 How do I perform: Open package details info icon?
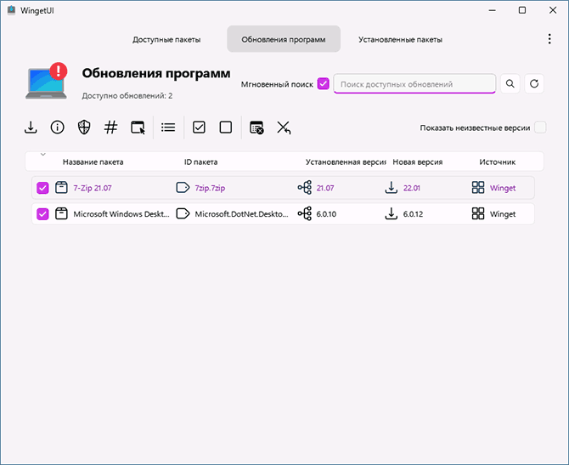pos(58,128)
